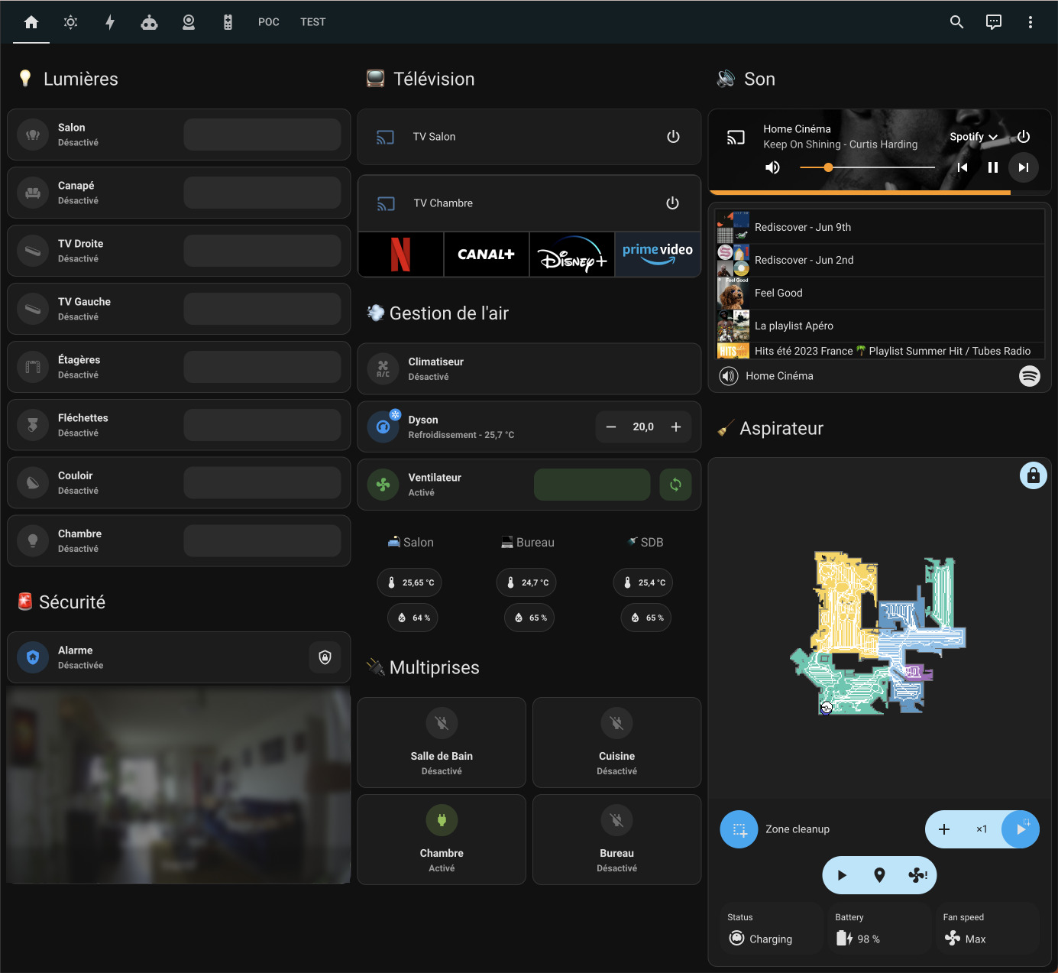
Task: Skip to the previous track
Action: coord(963,167)
